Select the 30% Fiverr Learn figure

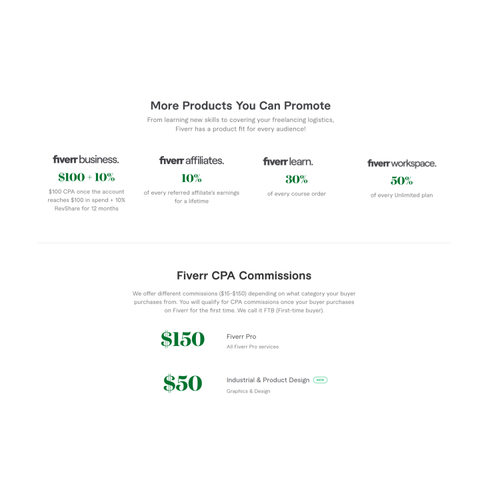click(297, 179)
